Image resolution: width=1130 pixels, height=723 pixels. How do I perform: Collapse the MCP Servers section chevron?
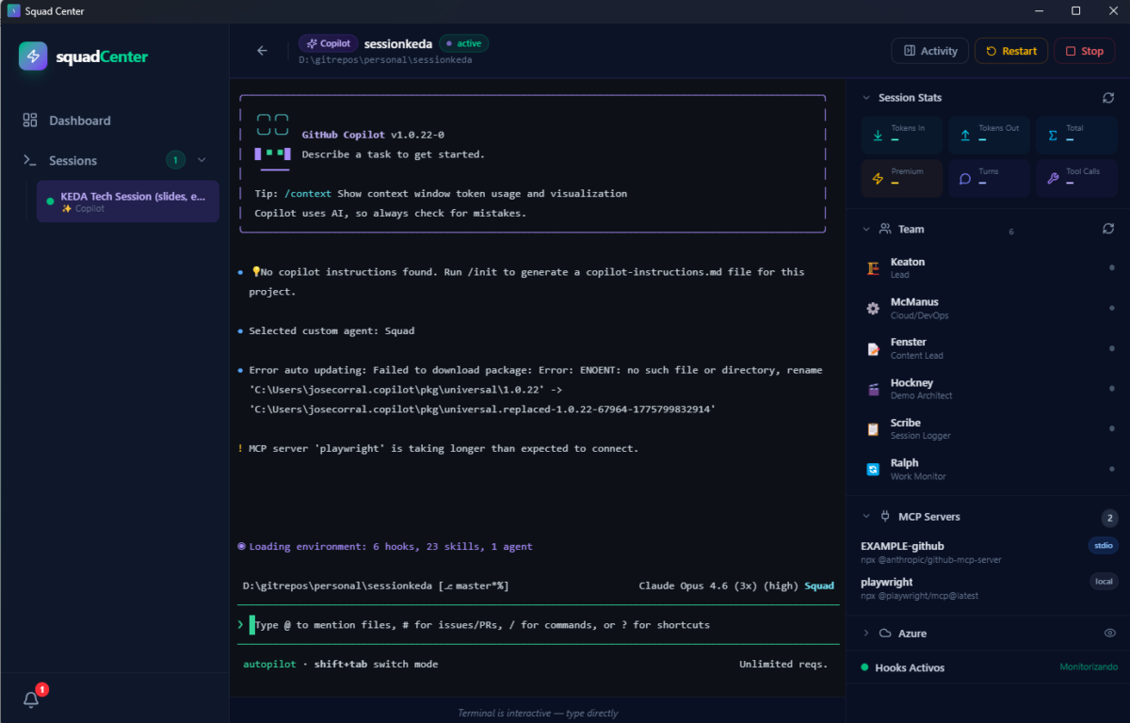(865, 517)
